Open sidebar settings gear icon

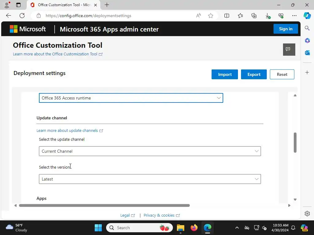coord(307,214)
